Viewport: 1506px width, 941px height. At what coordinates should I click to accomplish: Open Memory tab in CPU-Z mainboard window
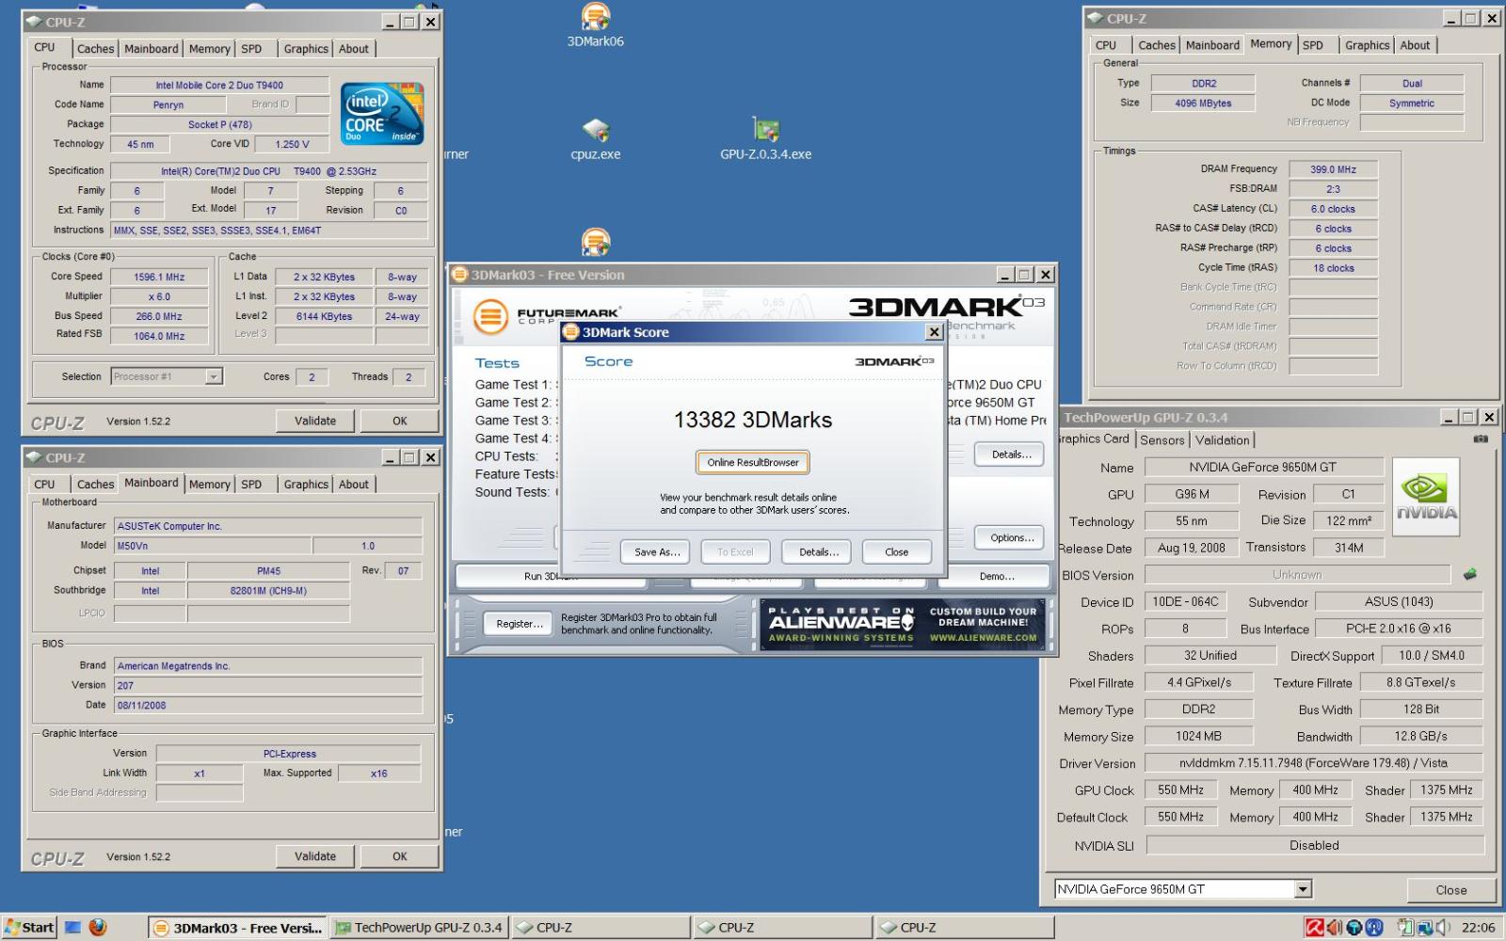click(209, 485)
